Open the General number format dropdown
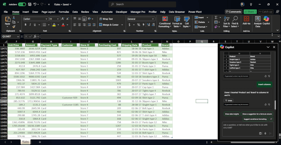 153,19
